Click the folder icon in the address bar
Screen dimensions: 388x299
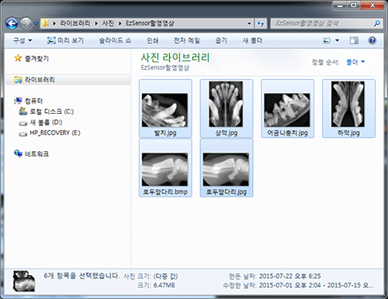(x=45, y=23)
